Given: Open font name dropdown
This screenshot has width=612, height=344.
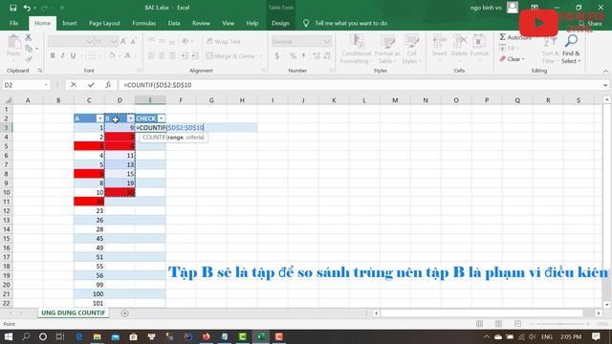Looking at the screenshot, I should tap(89, 41).
